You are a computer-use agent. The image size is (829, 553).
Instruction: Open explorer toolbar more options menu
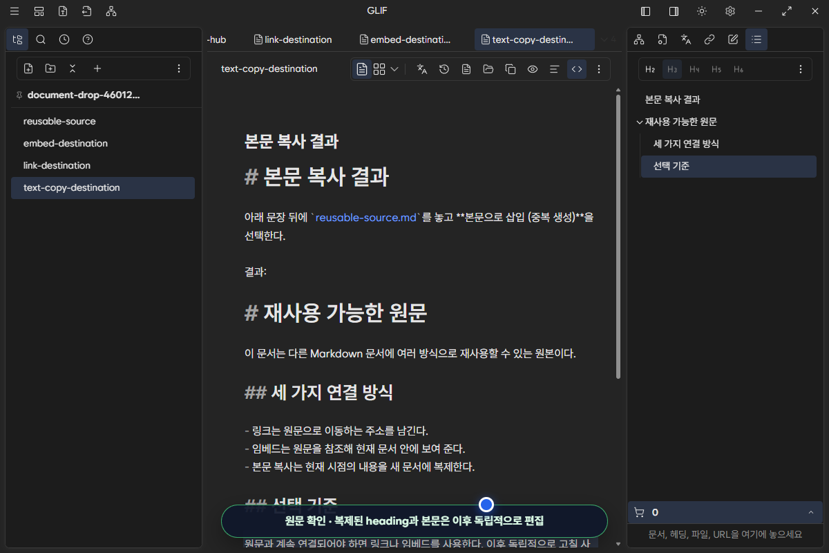coord(179,68)
